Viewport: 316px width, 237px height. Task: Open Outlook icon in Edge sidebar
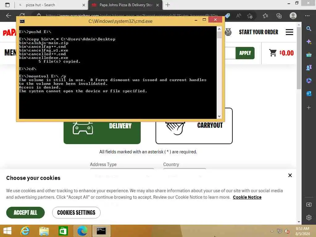(309, 94)
